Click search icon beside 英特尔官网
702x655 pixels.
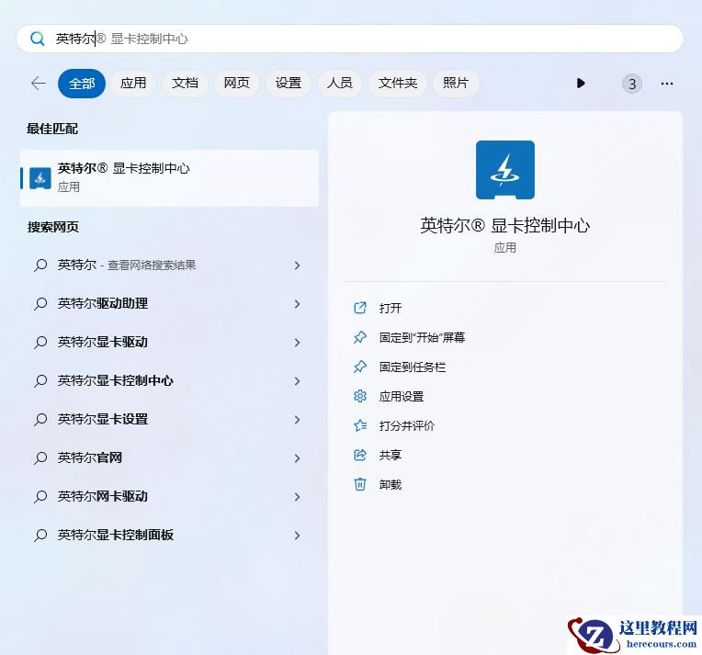tap(40, 458)
